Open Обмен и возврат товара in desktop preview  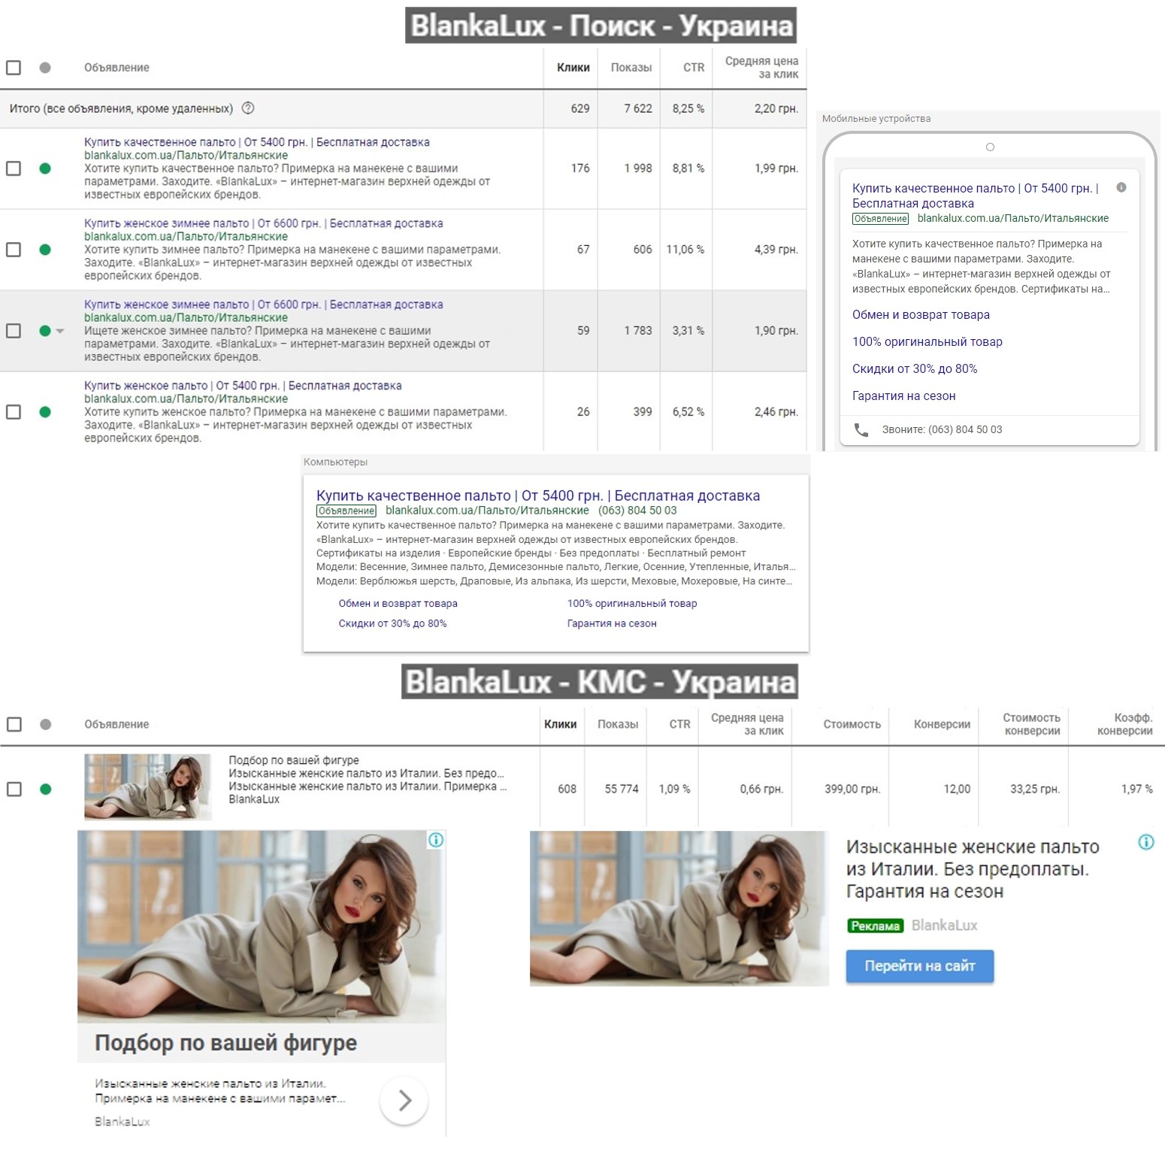(398, 603)
